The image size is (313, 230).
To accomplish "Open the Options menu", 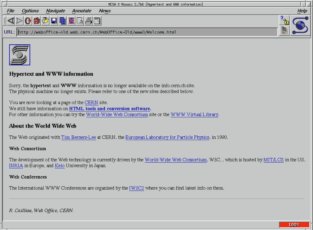I will pyautogui.click(x=30, y=11).
